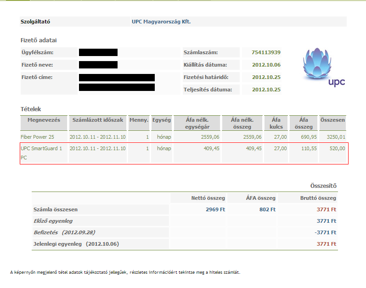Image resolution: width=366 pixels, height=288 pixels.
Task: Click the Áfa kulcs column header
Action: pyautogui.click(x=276, y=123)
